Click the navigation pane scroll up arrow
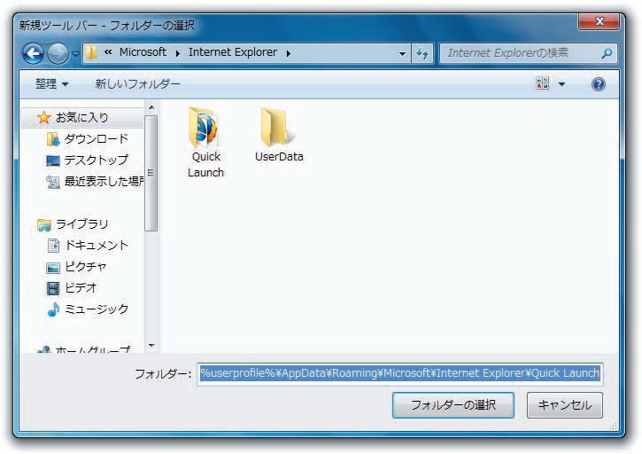 click(151, 107)
